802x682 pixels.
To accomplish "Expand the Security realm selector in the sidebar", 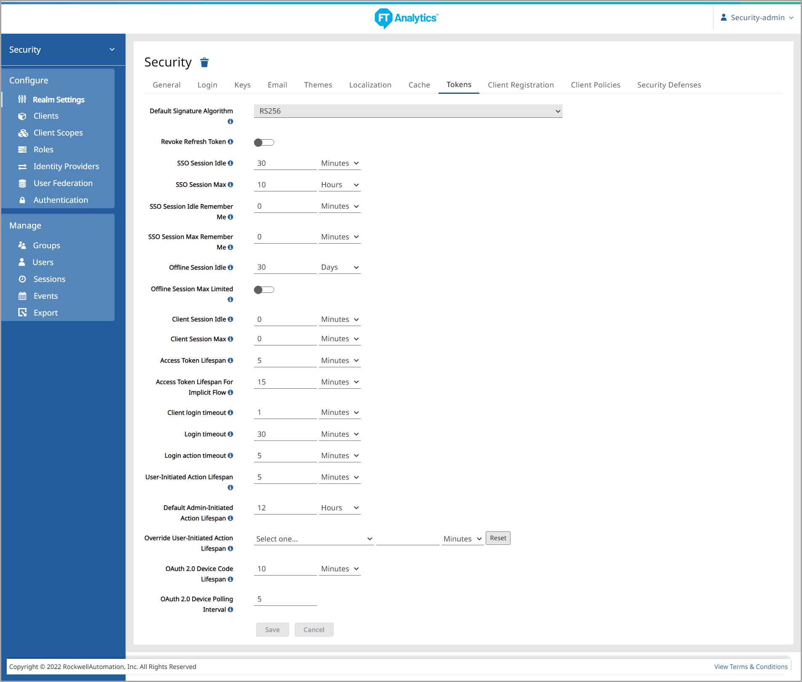I will click(x=63, y=50).
